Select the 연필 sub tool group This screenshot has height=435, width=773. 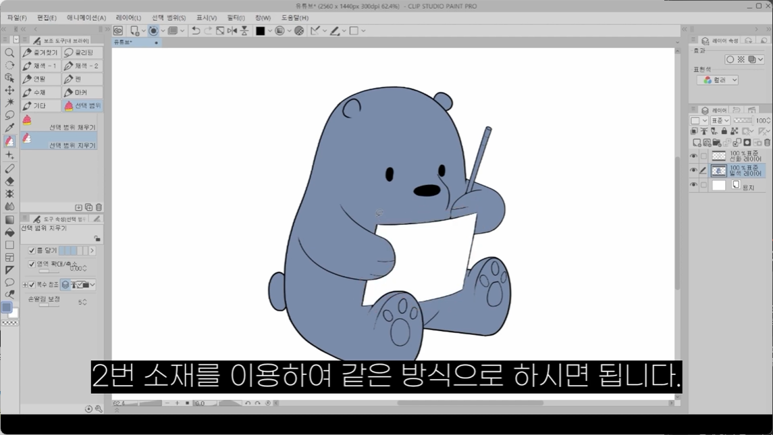click(41, 79)
